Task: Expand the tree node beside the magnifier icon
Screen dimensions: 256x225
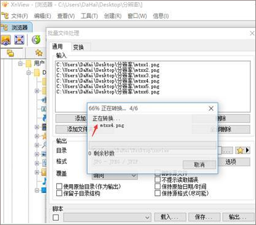Action: point(37,145)
